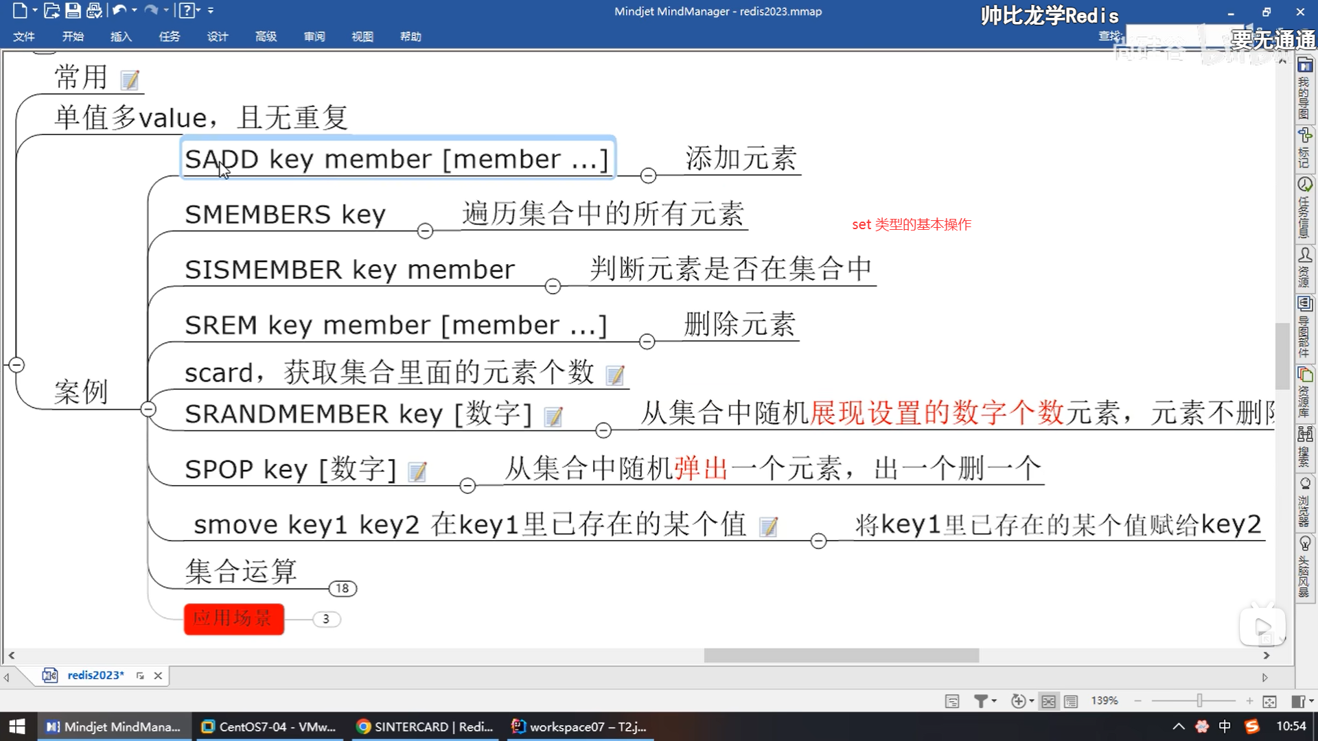1318x741 pixels.
Task: Open the 插入 ribbon tab
Action: [121, 36]
